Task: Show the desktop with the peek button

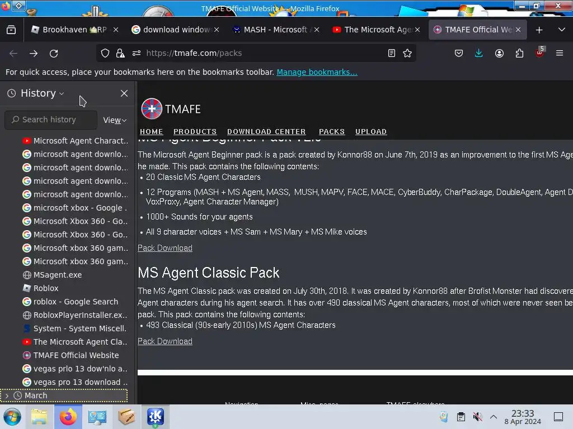Action: coord(558,417)
